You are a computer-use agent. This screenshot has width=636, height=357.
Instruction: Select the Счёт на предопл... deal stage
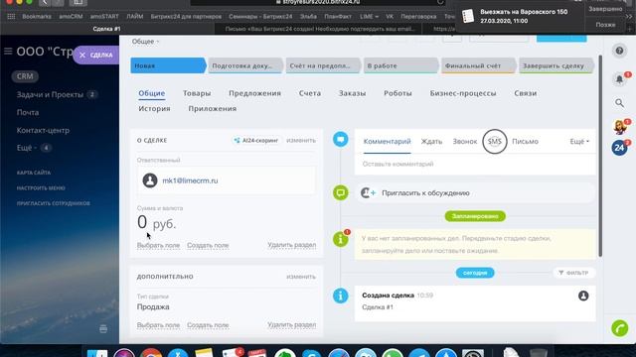[322, 65]
